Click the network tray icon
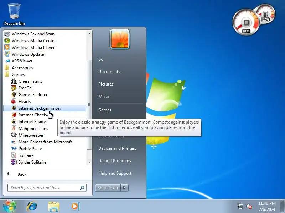Screen dimensions: 285x213 point(240,206)
